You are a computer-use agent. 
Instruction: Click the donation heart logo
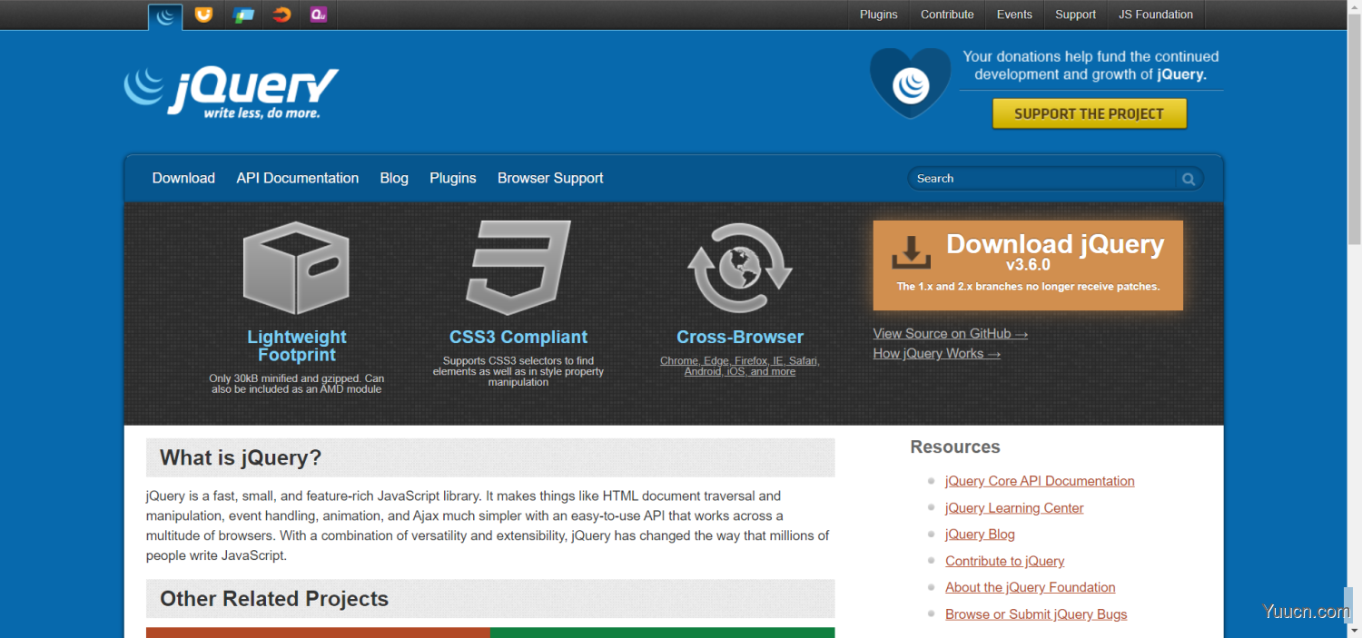tap(909, 83)
